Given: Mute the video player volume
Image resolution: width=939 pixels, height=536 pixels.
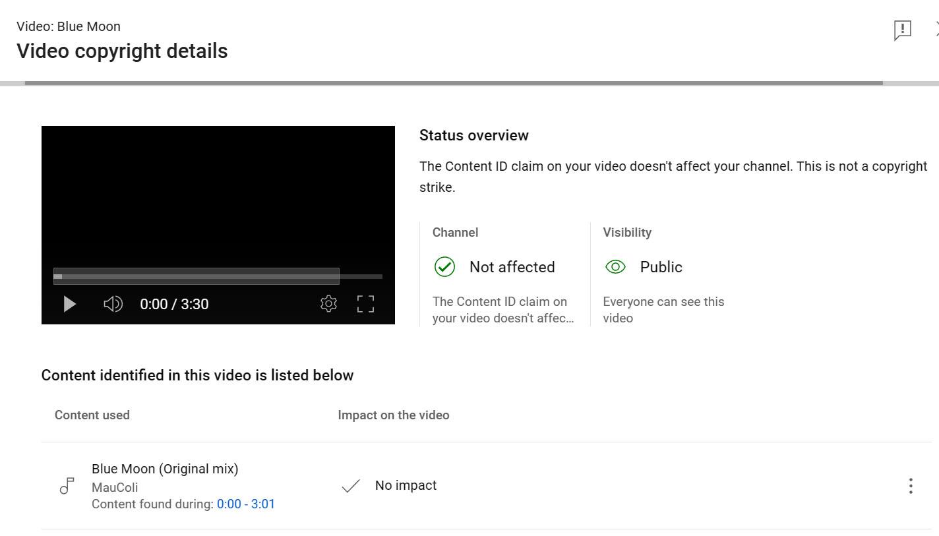Looking at the screenshot, I should coord(113,304).
